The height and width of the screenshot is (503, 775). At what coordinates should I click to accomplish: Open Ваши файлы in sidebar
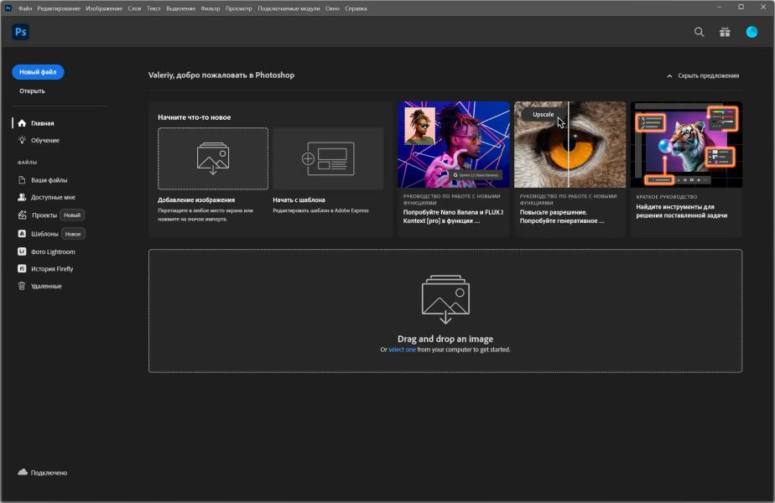(x=49, y=179)
